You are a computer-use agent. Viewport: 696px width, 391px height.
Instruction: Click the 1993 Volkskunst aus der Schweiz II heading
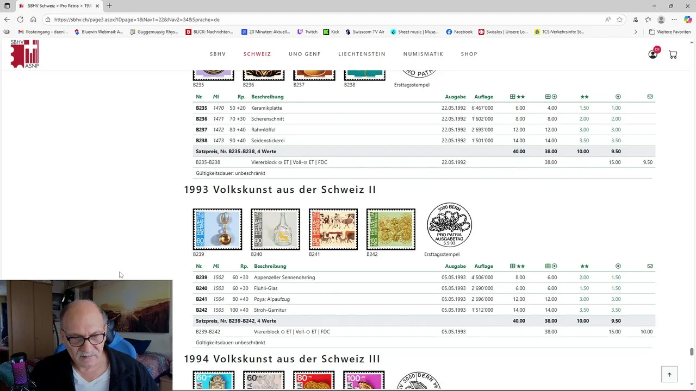pyautogui.click(x=280, y=190)
